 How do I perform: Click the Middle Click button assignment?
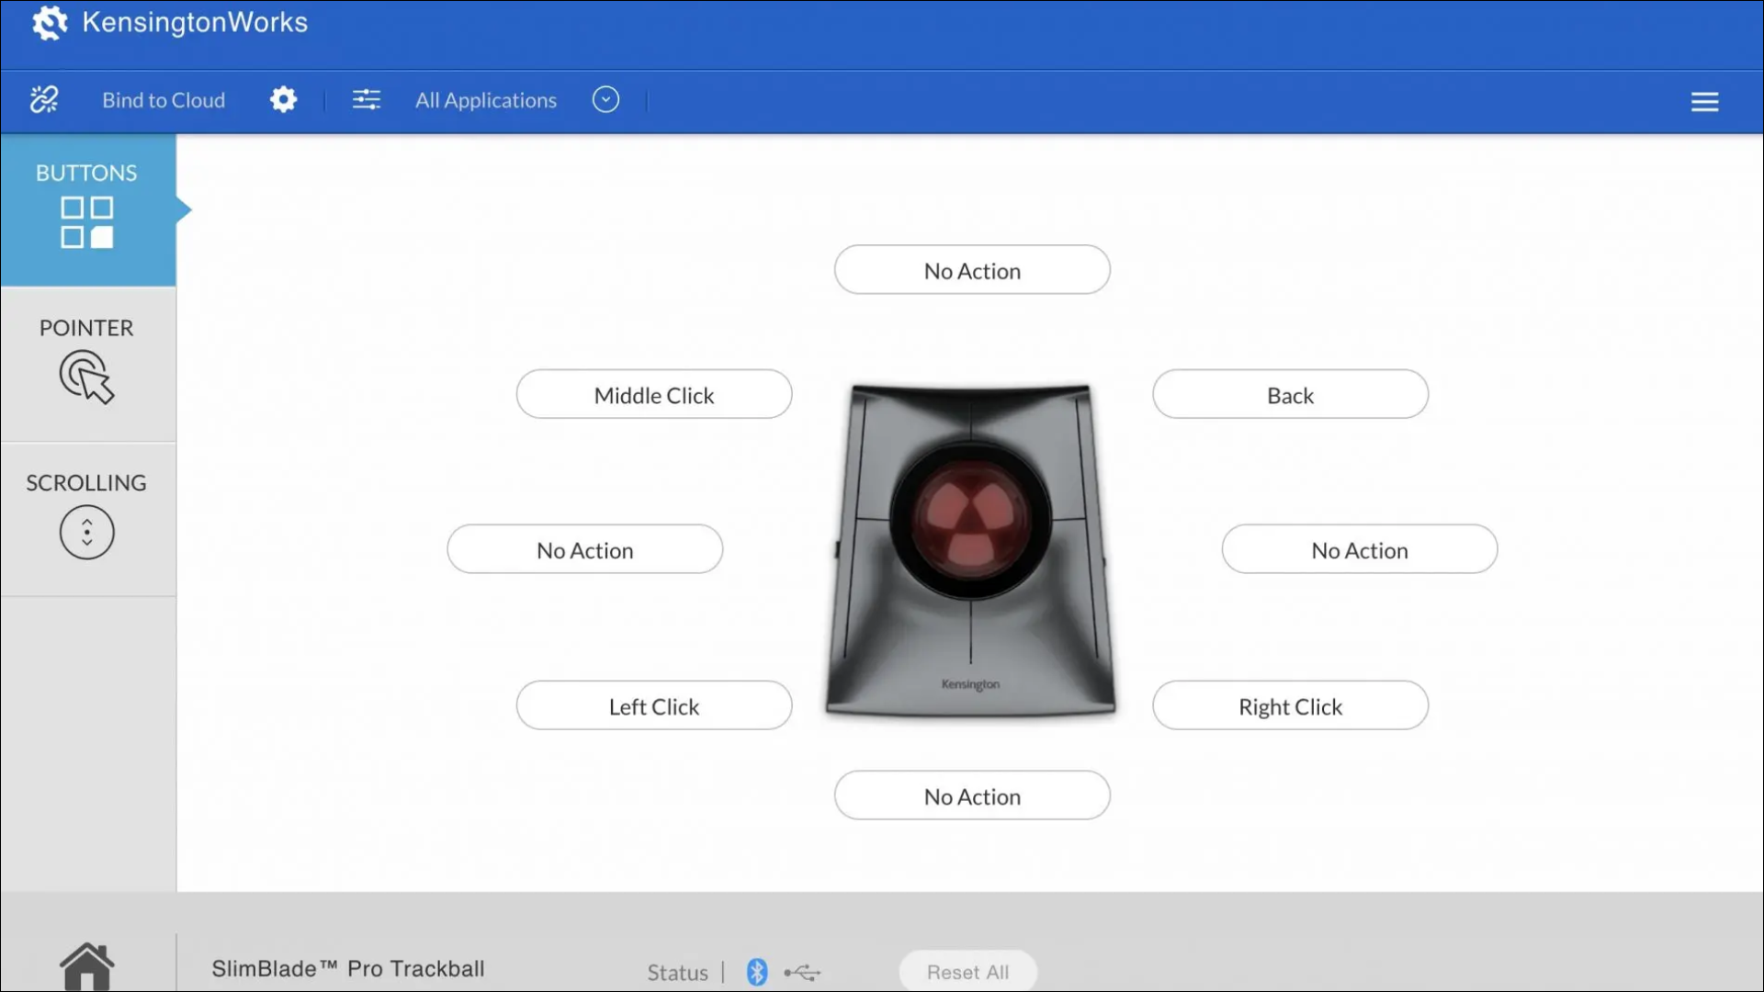pyautogui.click(x=654, y=395)
